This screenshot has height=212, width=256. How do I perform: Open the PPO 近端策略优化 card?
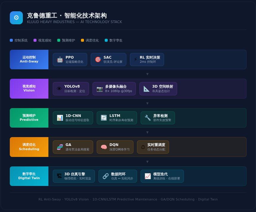[70, 59]
